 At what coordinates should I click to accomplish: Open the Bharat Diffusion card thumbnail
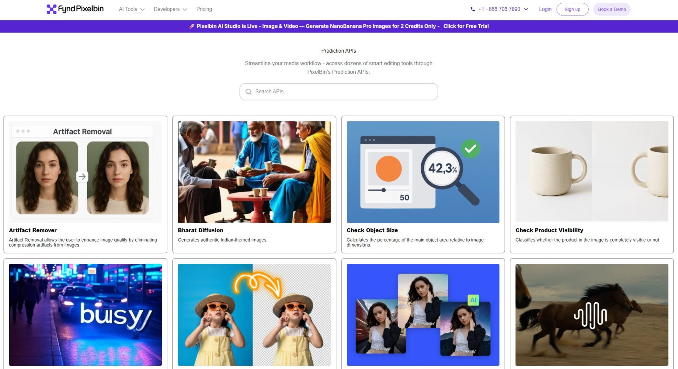254,172
